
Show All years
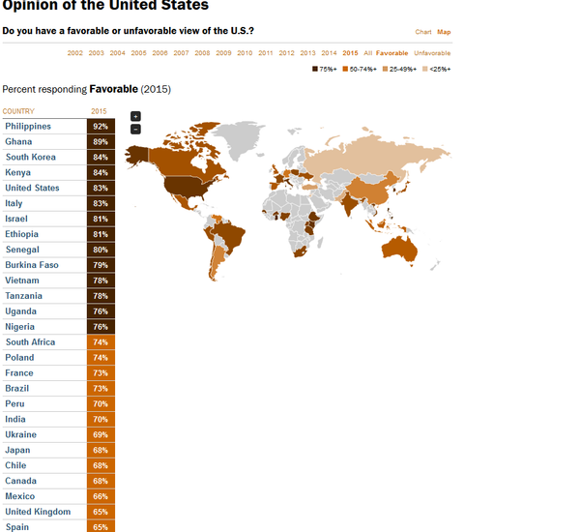coord(367,53)
